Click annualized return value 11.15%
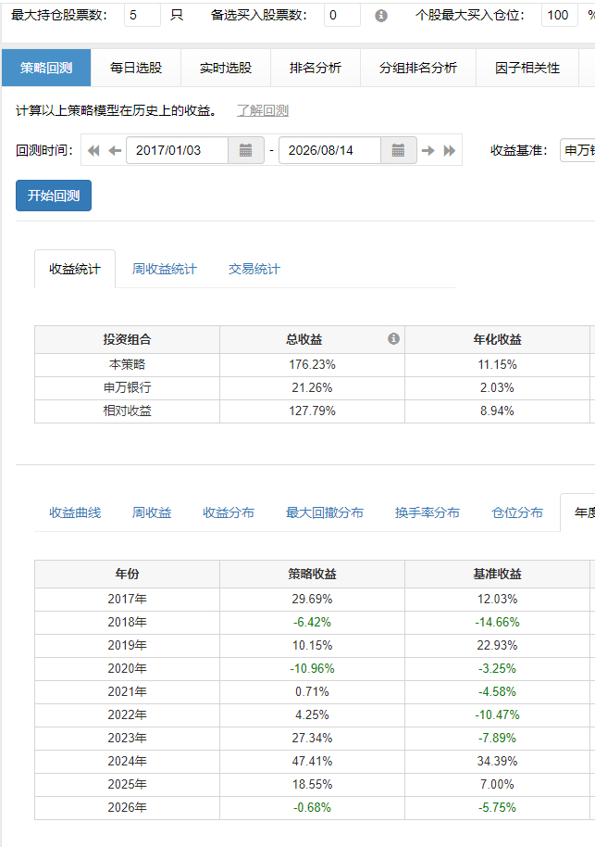This screenshot has height=847, width=595. (497, 364)
